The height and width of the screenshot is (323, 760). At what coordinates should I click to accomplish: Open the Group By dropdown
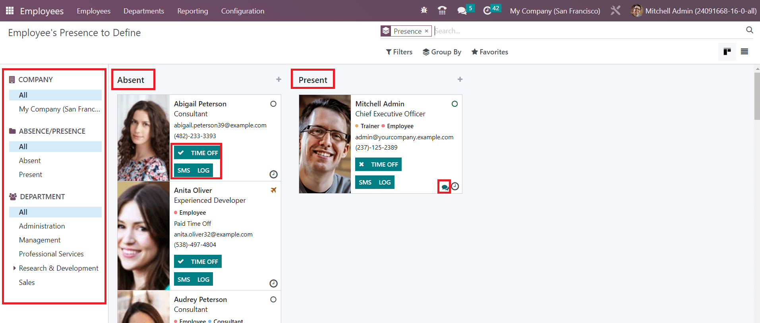click(442, 52)
